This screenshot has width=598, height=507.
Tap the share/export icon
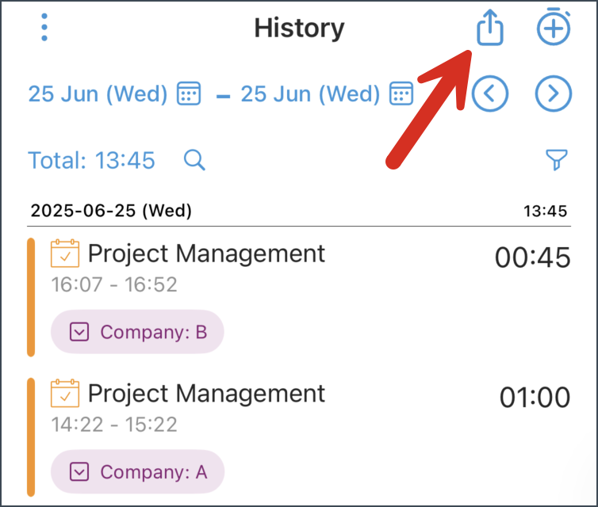pyautogui.click(x=490, y=29)
